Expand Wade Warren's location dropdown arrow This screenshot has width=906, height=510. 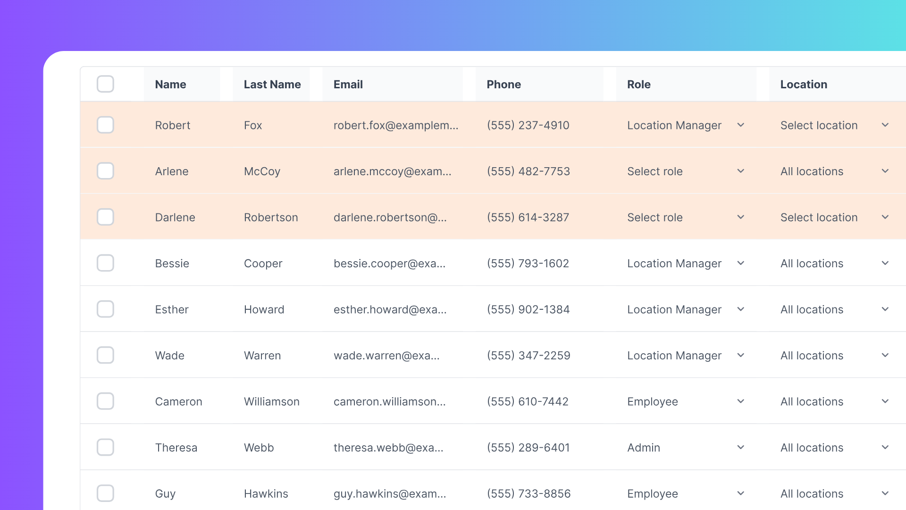coord(885,355)
